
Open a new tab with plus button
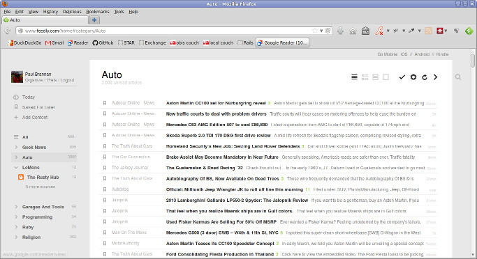pos(94,20)
